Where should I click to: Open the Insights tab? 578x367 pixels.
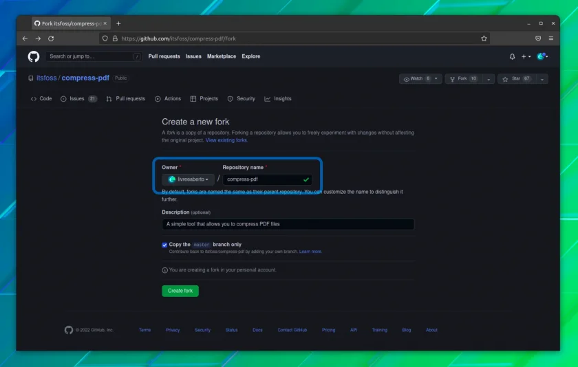pyautogui.click(x=278, y=99)
